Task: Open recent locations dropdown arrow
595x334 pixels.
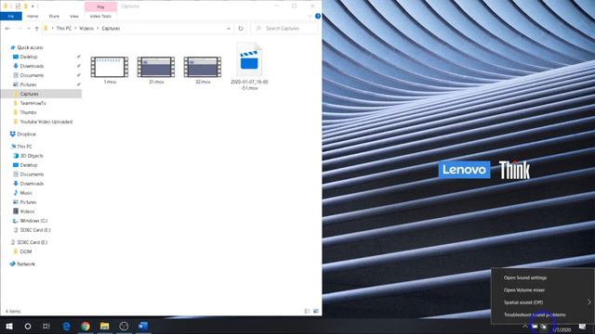Action: [29, 29]
